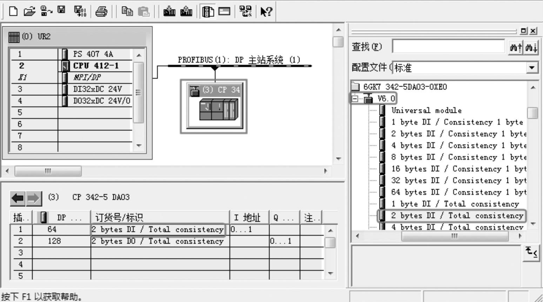Image resolution: width=543 pixels, height=302 pixels.
Task: Click the Upload to PG icon
Action: click(x=186, y=12)
